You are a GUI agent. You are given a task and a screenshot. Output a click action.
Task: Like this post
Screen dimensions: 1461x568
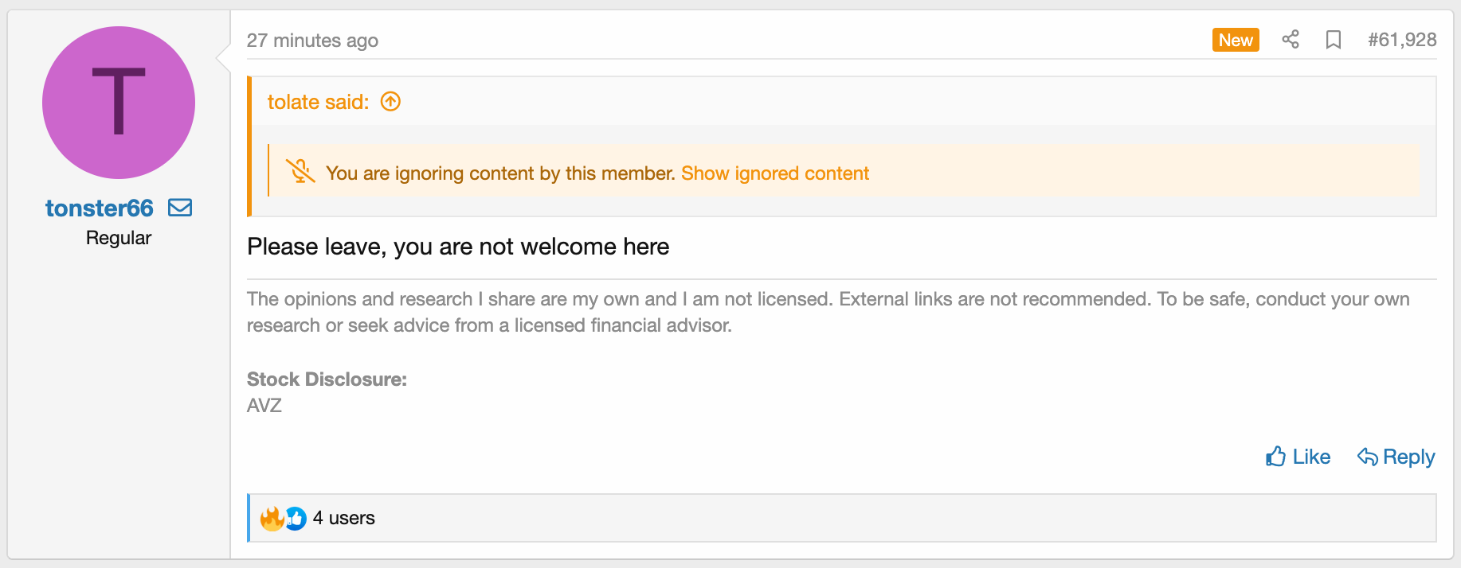click(x=1298, y=457)
